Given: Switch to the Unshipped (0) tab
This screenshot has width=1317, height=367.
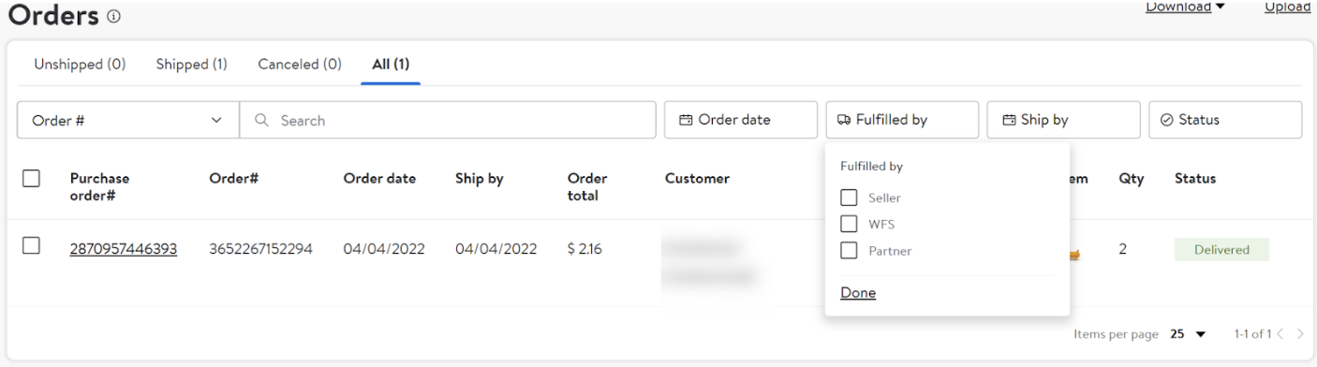Looking at the screenshot, I should click(80, 65).
